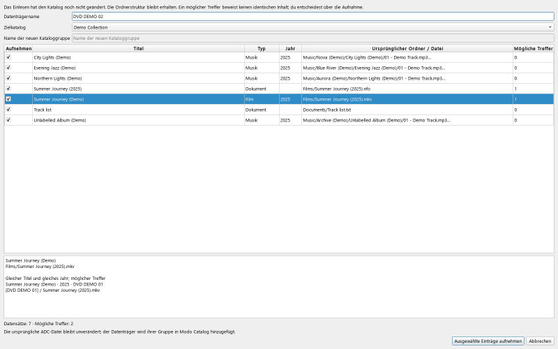
Task: Uncheck Aufnehmen for City Lights (Demo)
Action: click(8, 57)
